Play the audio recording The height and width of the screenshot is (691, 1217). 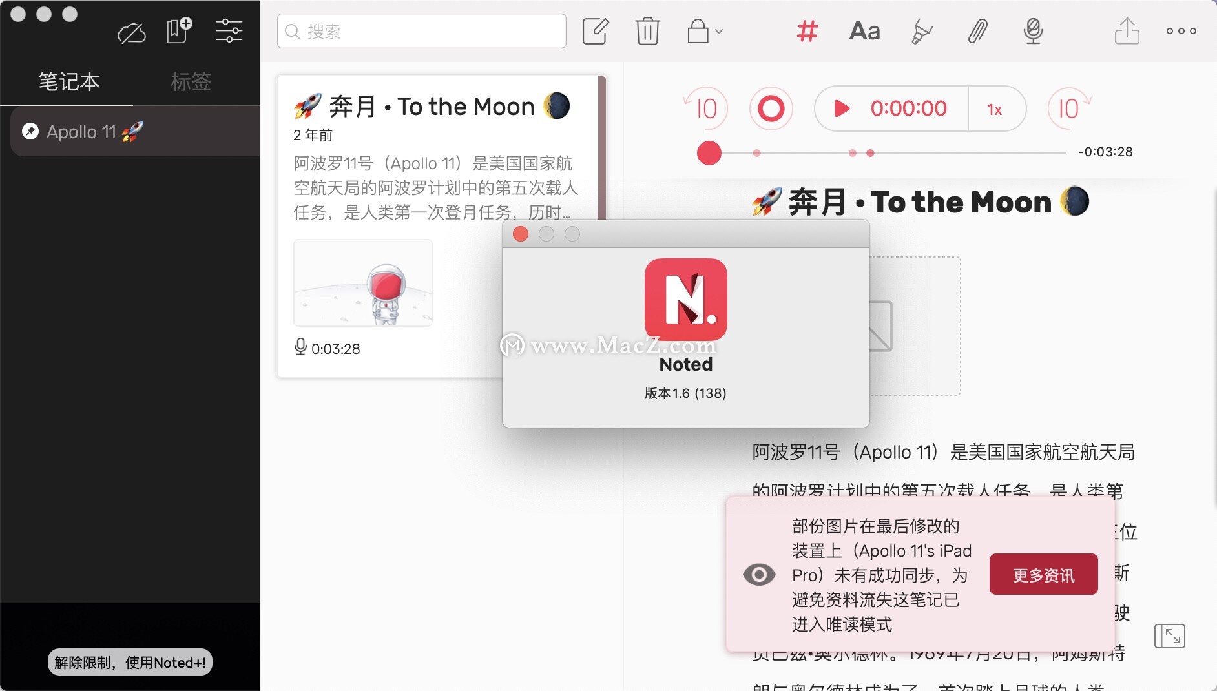click(842, 108)
